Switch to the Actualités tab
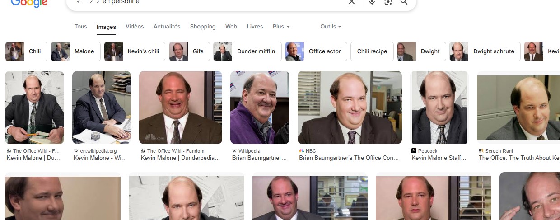The height and width of the screenshot is (220, 560). 167,27
